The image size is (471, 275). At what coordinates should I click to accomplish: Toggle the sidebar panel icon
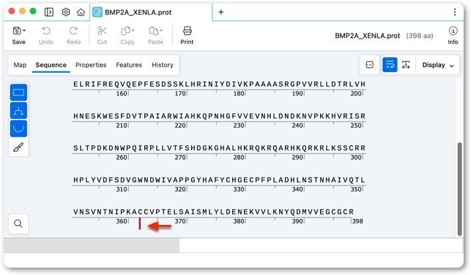(49, 12)
